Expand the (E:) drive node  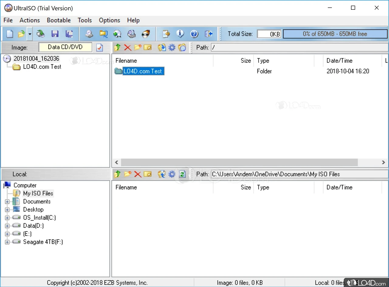click(x=7, y=234)
